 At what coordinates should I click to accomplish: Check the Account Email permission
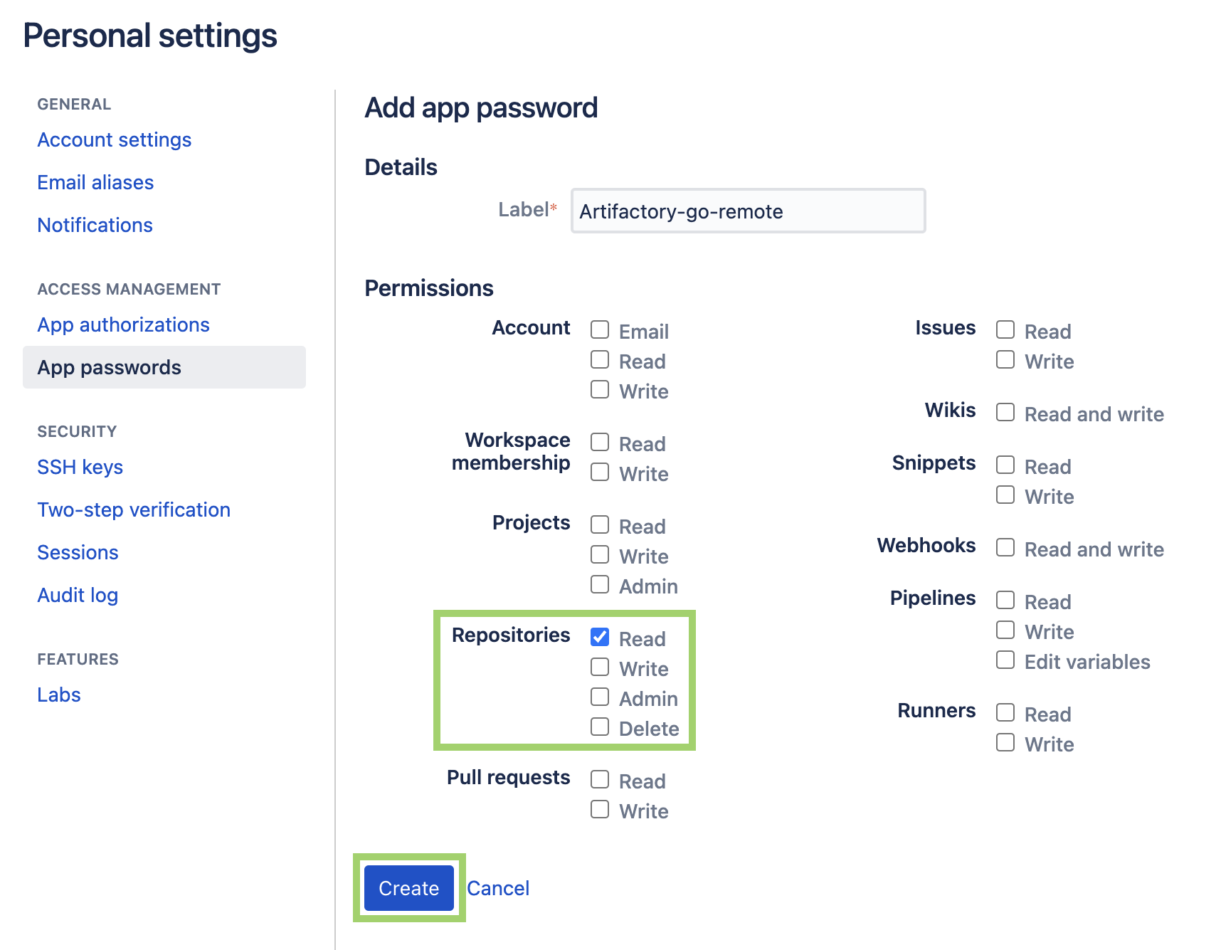click(600, 329)
